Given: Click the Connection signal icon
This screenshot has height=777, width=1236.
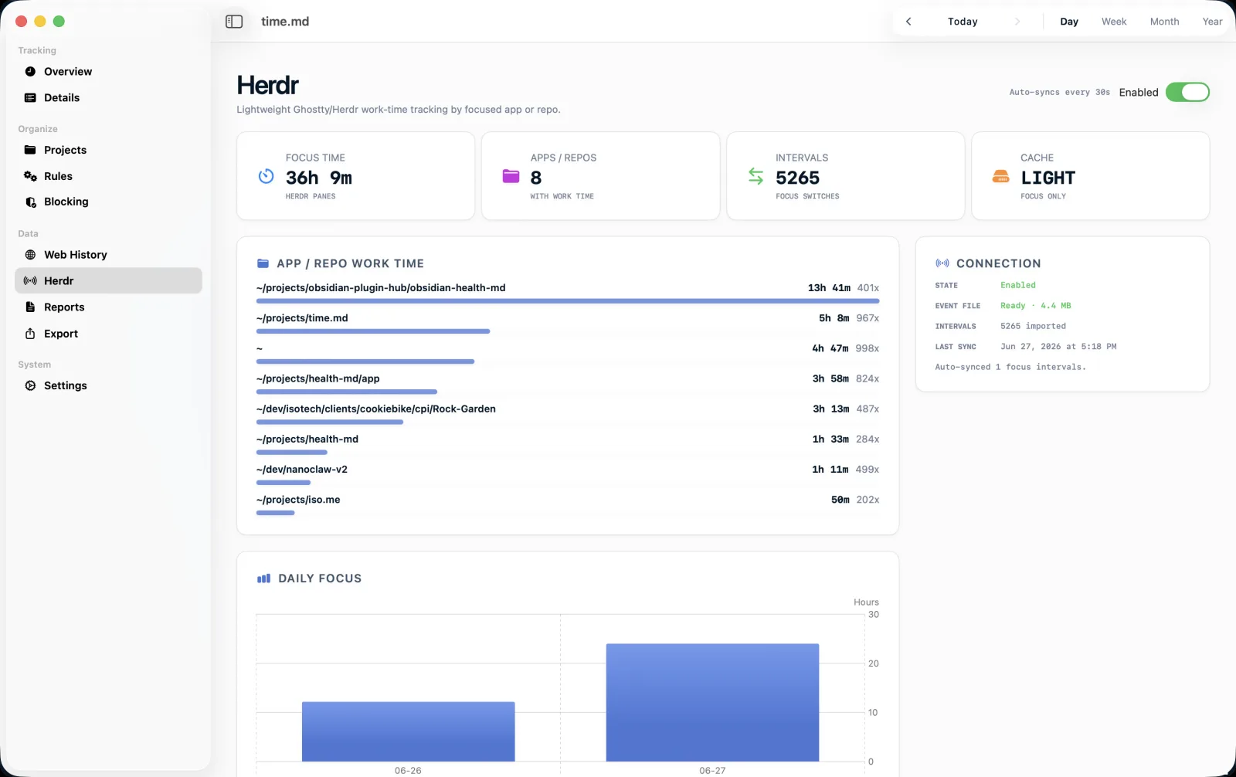Looking at the screenshot, I should point(942,263).
